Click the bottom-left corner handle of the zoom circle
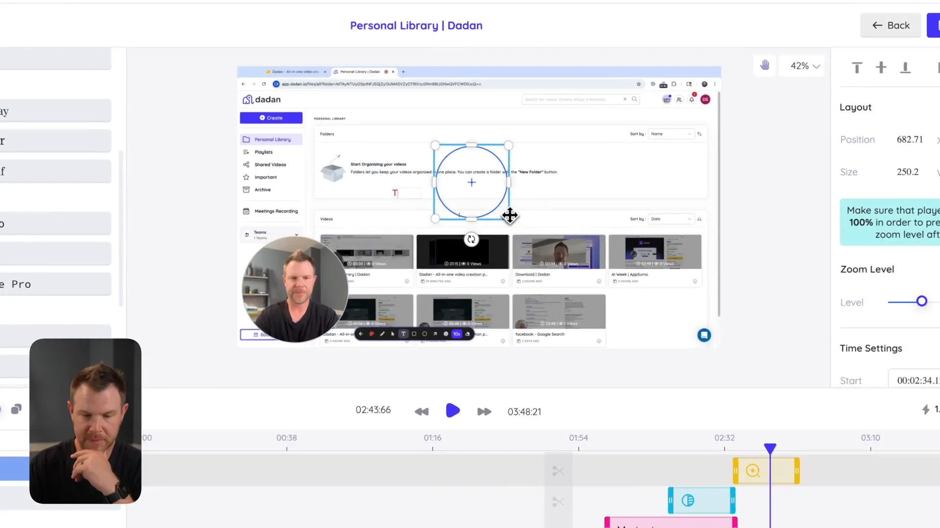Viewport: 940px width, 528px height. pyautogui.click(x=435, y=219)
